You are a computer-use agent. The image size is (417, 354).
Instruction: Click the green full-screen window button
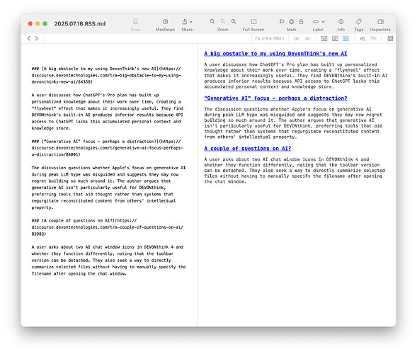[45, 23]
